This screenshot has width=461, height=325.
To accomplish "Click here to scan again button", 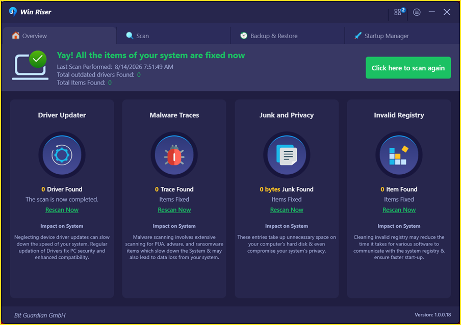I will coord(408,68).
